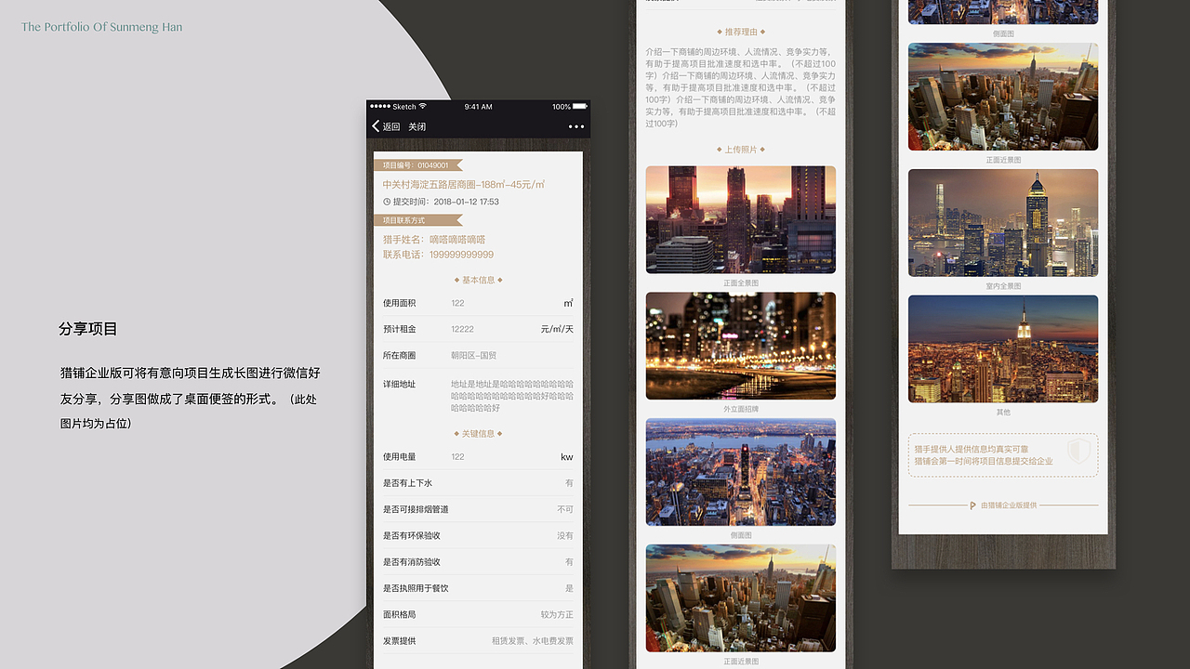The height and width of the screenshot is (669, 1190).
Task: Click the 上传照片 section header
Action: (x=741, y=149)
